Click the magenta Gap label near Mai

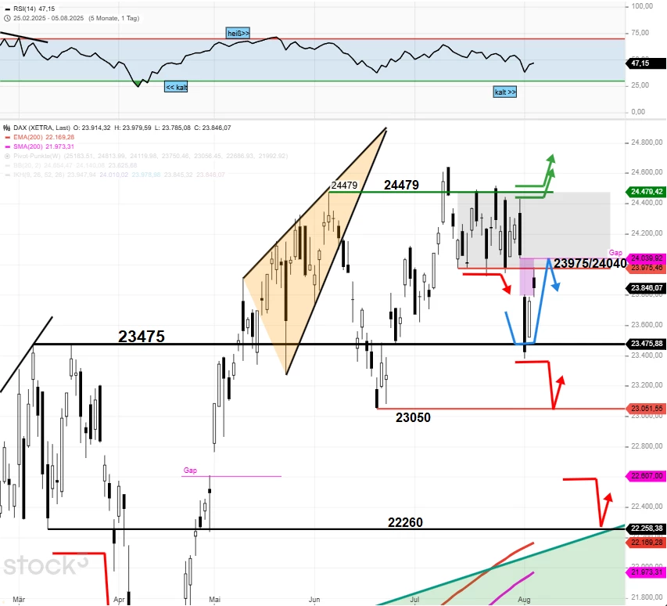[190, 470]
